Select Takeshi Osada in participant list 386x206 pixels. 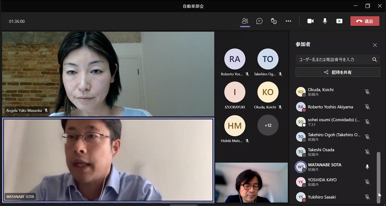(321, 150)
